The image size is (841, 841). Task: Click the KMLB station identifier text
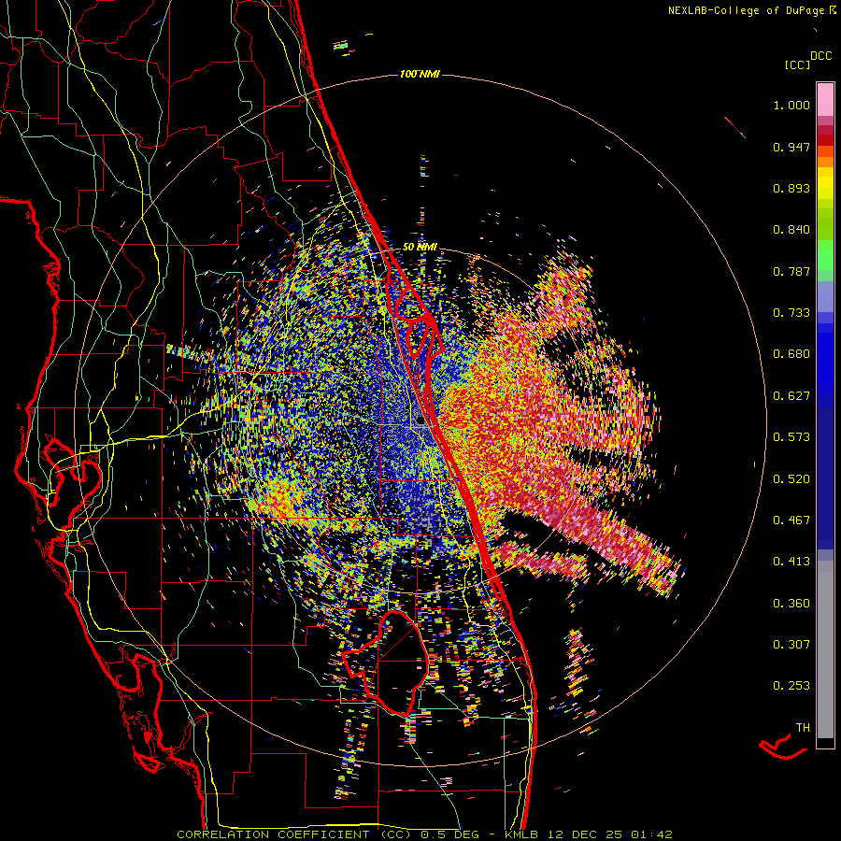(523, 834)
